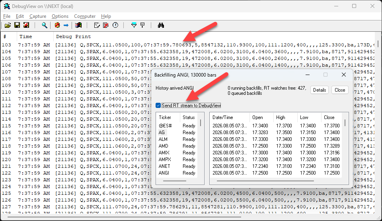Select debug log line number 106
This screenshot has height=221, width=382.
pyautogui.click(x=188, y=65)
